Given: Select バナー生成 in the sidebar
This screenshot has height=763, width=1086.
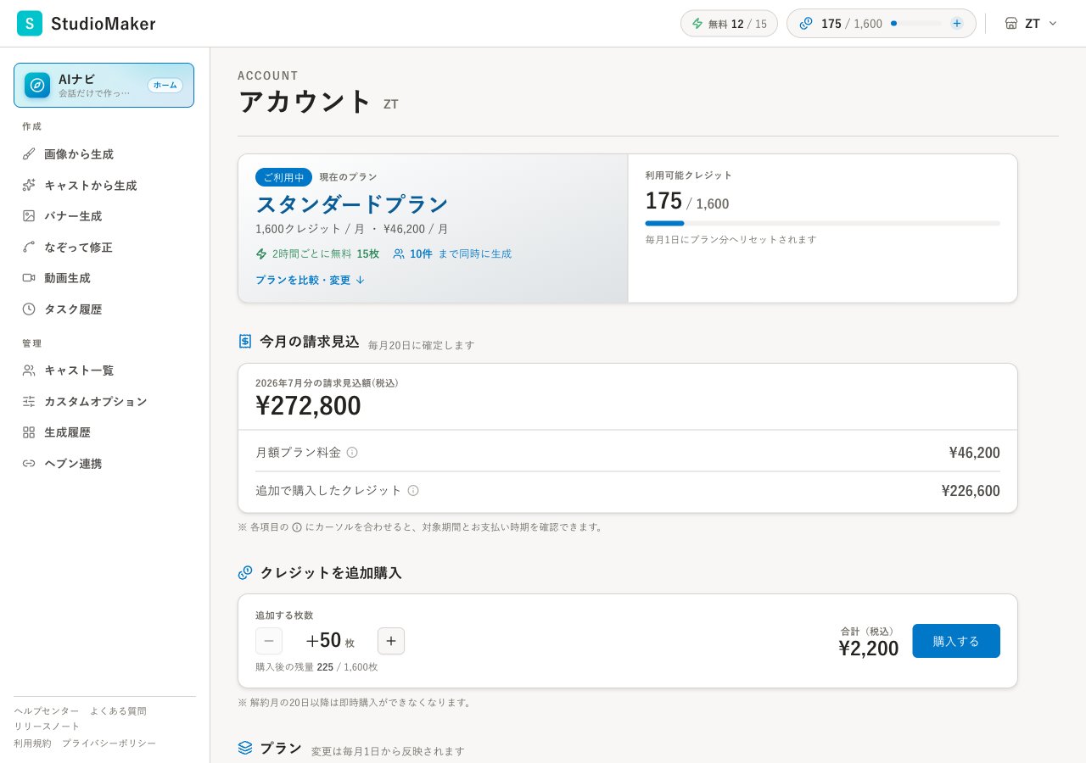Looking at the screenshot, I should pyautogui.click(x=104, y=215).
